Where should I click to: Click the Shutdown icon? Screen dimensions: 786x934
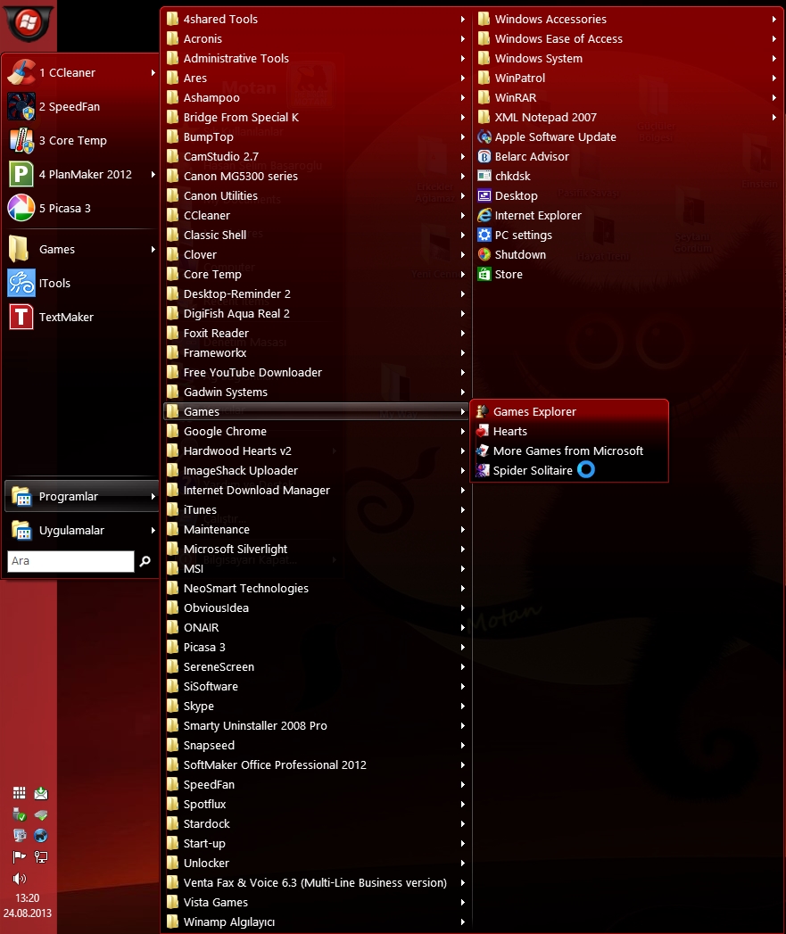click(484, 255)
